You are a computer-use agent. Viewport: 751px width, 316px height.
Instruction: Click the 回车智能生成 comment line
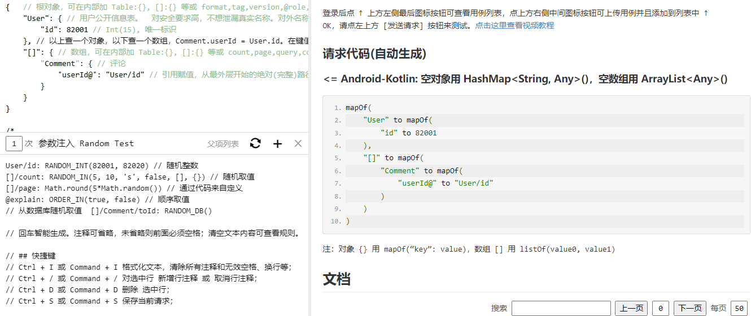click(152, 233)
